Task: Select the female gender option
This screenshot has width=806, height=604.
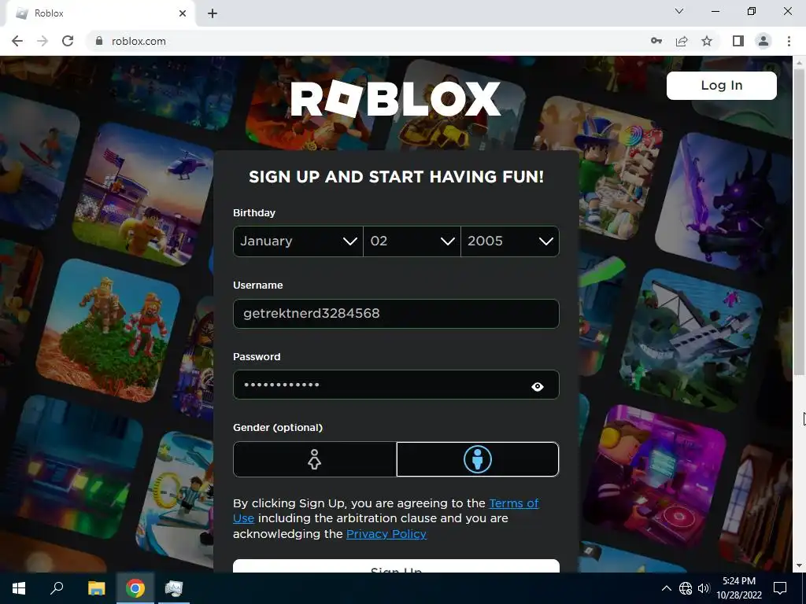Action: click(x=315, y=459)
